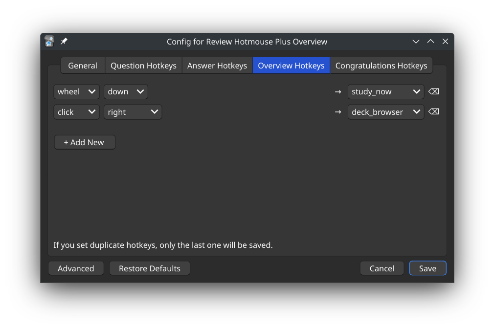Save the hotkey configuration
This screenshot has width=494, height=330.
(x=427, y=268)
